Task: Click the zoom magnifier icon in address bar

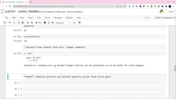Action: click(x=117, y=6)
